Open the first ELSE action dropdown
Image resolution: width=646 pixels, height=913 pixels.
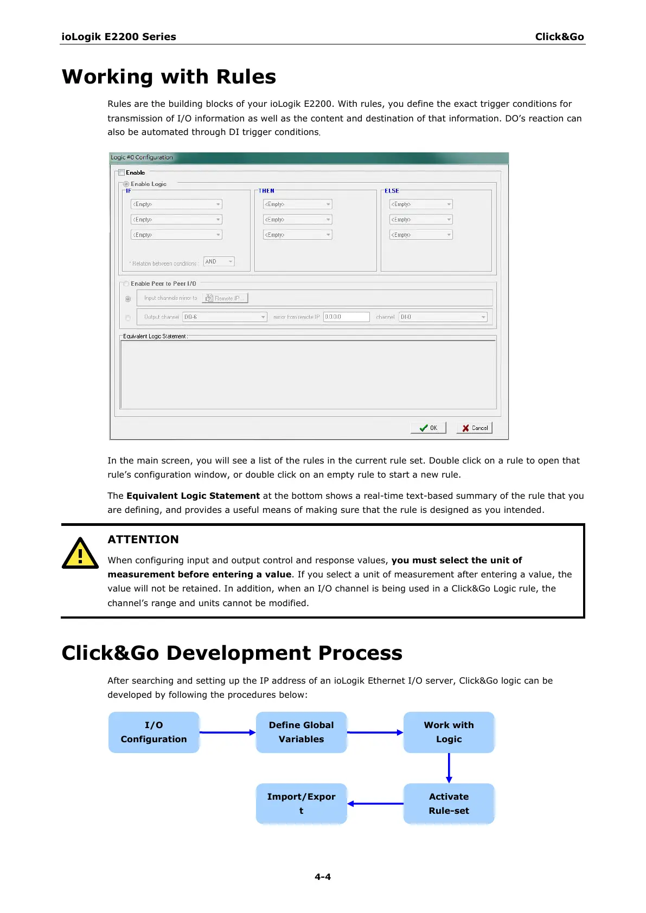tap(421, 204)
